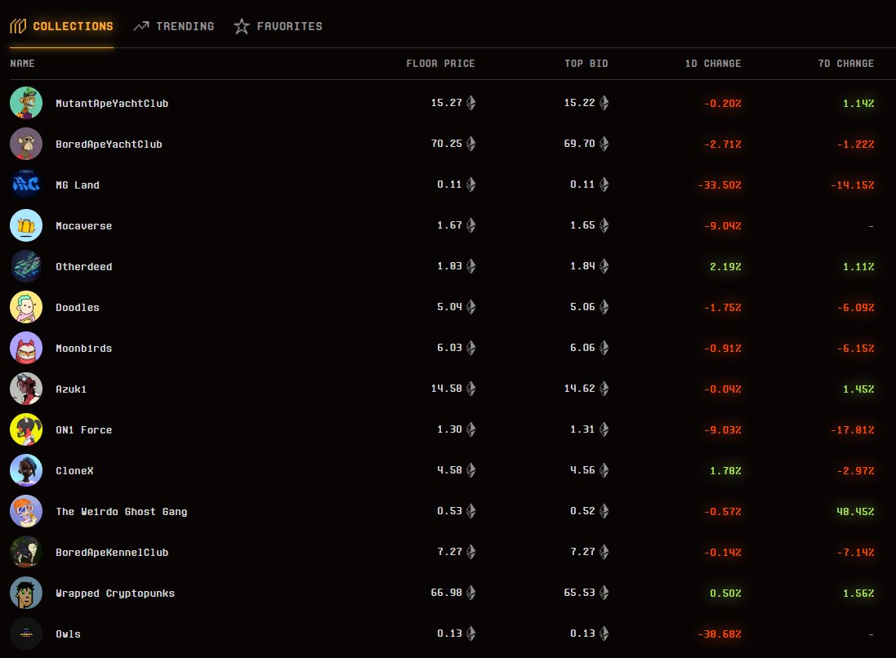Open the Otherdeed collection name
The width and height of the screenshot is (896, 658).
pos(83,267)
